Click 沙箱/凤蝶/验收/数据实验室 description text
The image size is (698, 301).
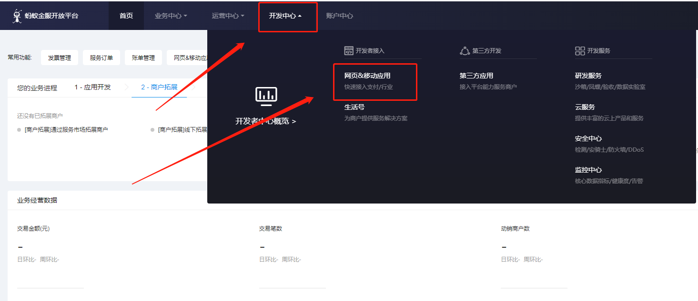click(610, 87)
